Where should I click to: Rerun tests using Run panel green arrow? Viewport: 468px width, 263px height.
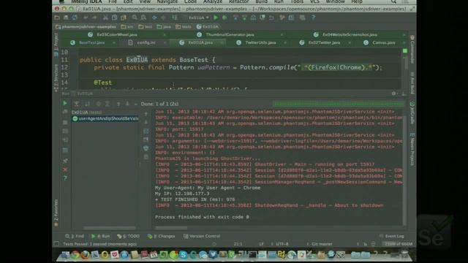click(x=65, y=104)
